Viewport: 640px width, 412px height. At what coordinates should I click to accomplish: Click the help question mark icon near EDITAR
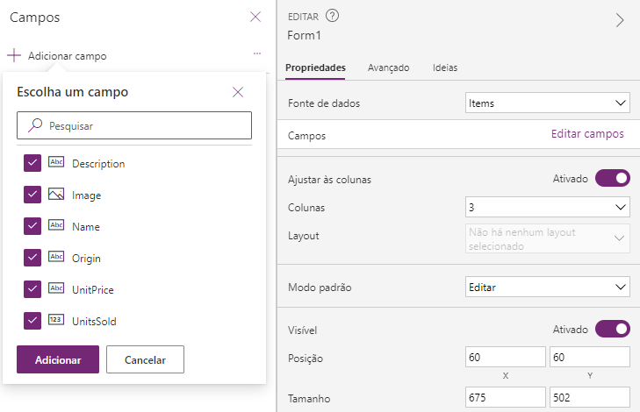(x=332, y=16)
